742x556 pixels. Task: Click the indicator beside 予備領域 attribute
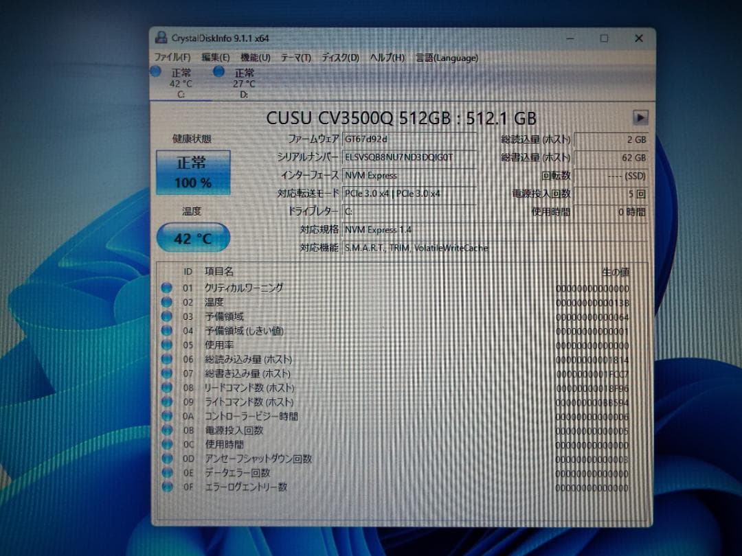click(167, 316)
